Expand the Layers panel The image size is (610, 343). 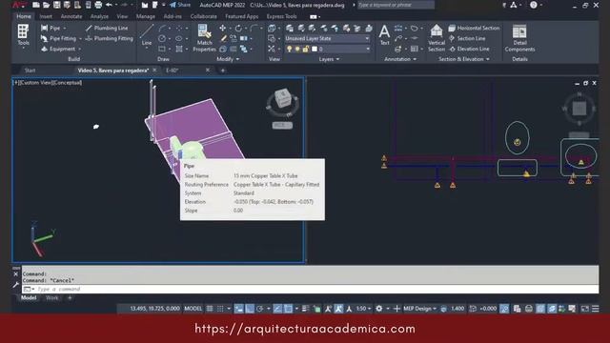329,59
